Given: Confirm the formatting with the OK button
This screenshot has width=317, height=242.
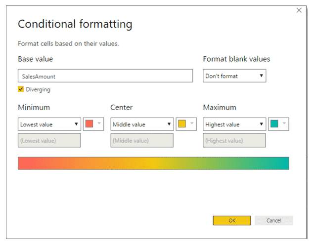Looking at the screenshot, I should click(x=232, y=220).
